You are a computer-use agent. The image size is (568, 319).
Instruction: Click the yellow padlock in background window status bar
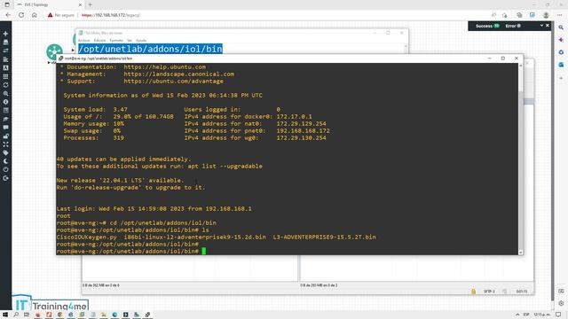pos(473,292)
